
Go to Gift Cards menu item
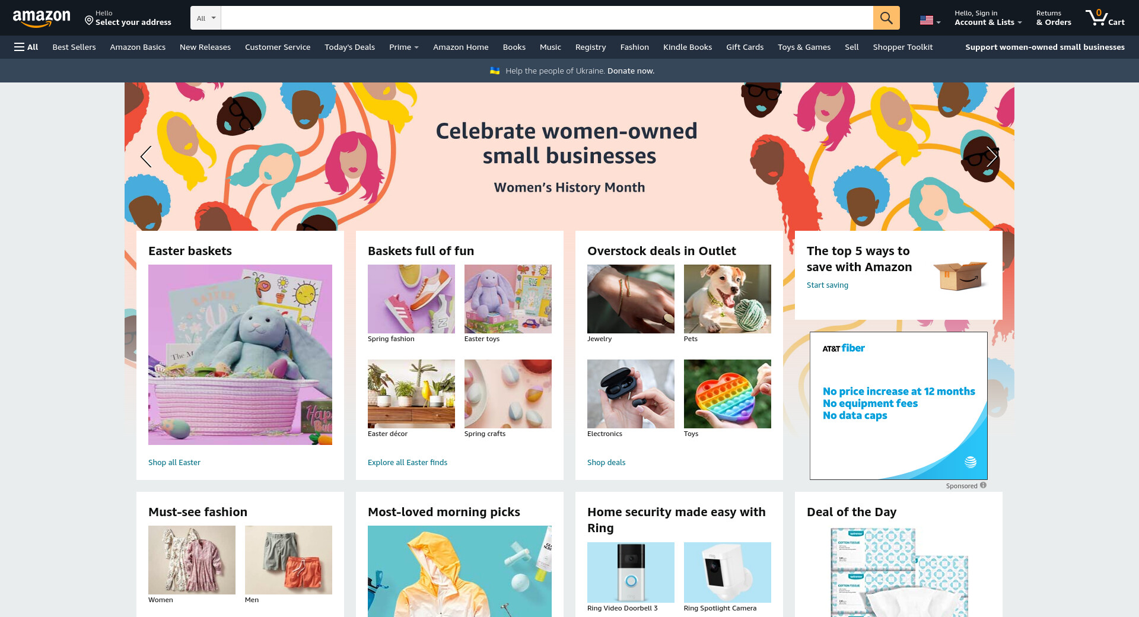(745, 47)
